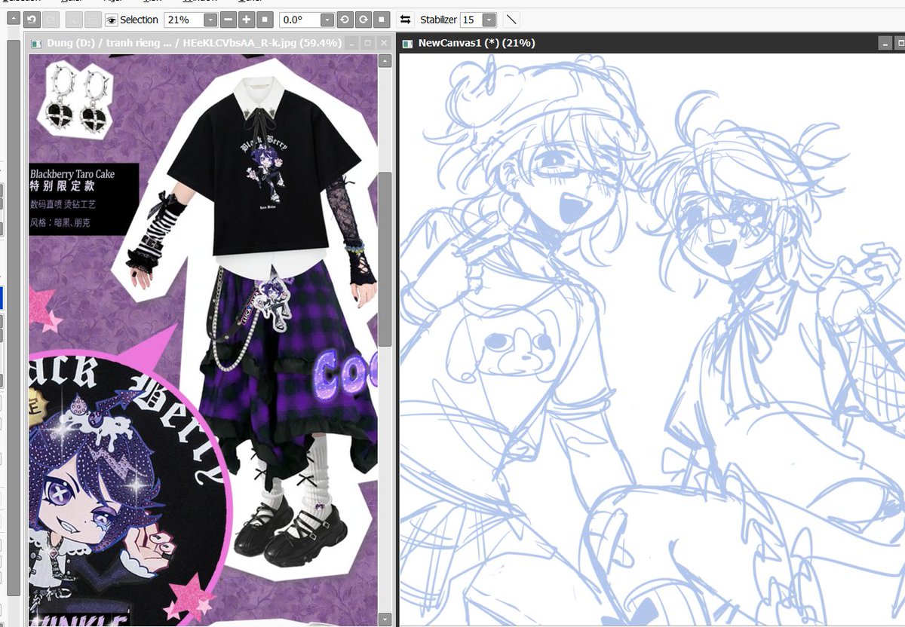This screenshot has height=627, width=905.
Task: Click scroll-down arrow of reference window scrollbar
Action: tap(385, 619)
